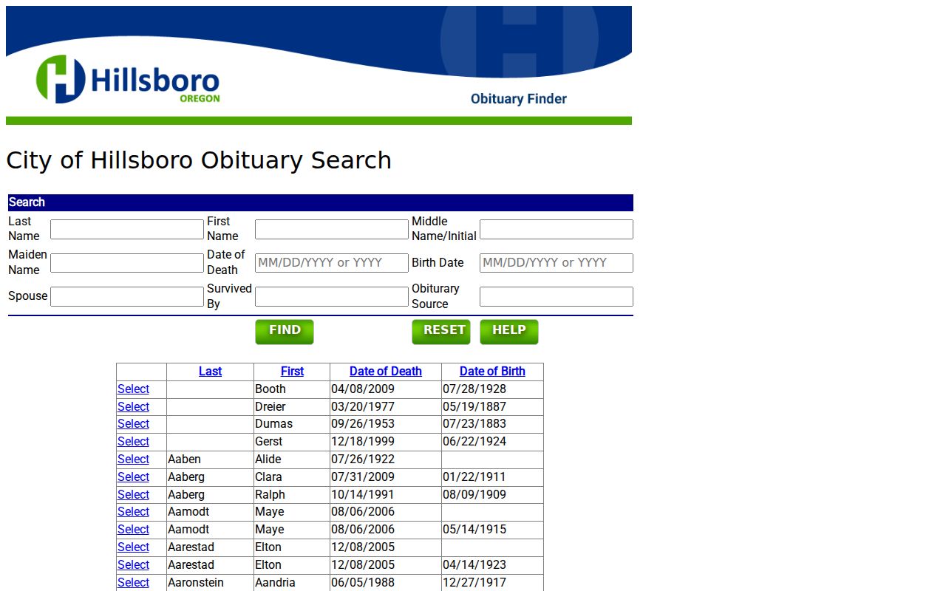This screenshot has width=946, height=591.
Task: Sort by Date of Birth header
Action: point(492,372)
